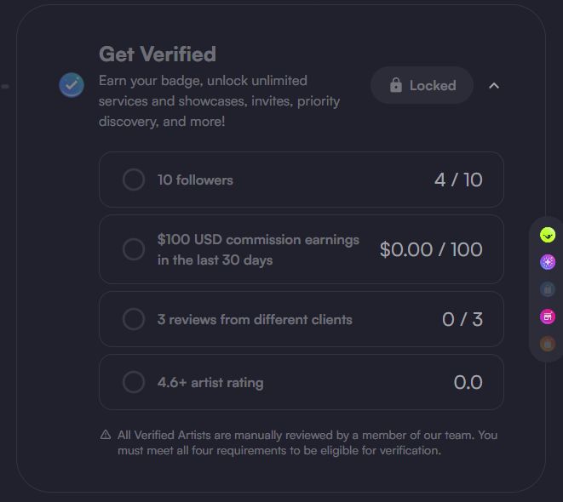Screen dimensions: 563x502
Task: Click the Get Verified heading
Action: point(158,54)
